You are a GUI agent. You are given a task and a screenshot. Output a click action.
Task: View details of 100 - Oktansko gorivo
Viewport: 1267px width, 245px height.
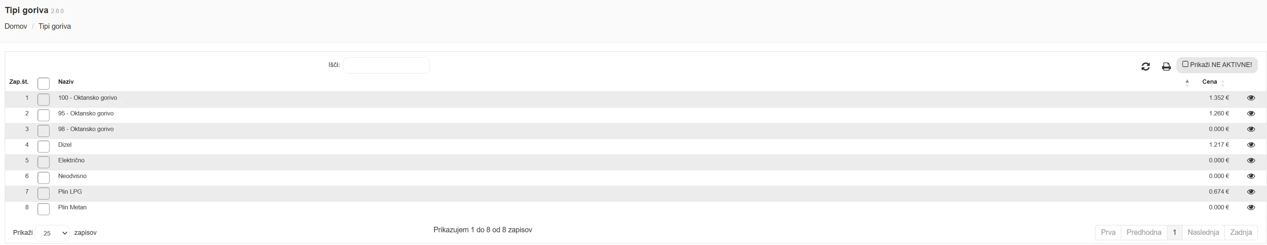tap(1251, 98)
